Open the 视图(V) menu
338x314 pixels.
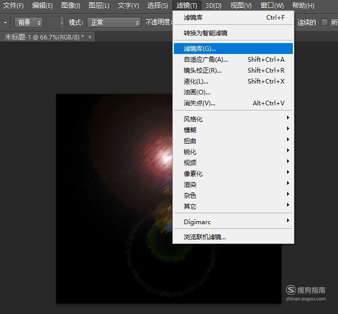241,5
